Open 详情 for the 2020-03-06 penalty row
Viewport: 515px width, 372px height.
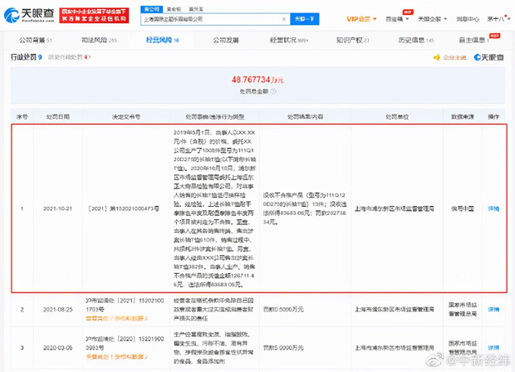(x=493, y=348)
